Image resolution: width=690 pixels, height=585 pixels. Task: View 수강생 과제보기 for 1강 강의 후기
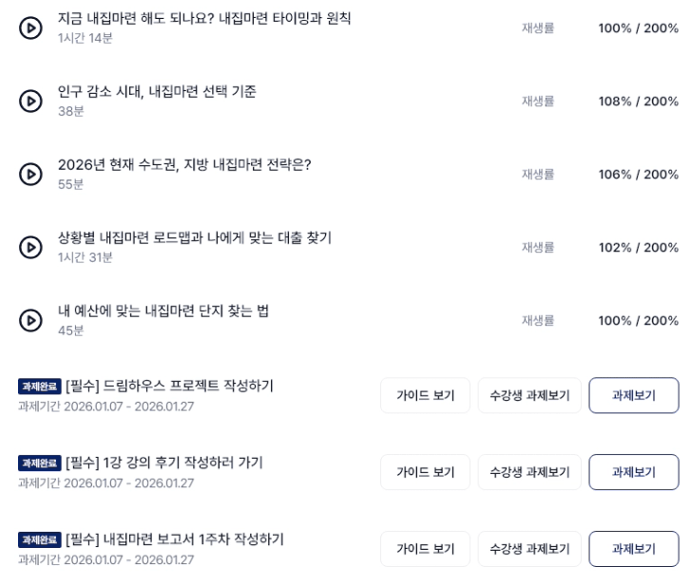click(529, 472)
